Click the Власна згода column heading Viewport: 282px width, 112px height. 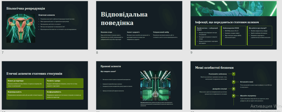106,32
